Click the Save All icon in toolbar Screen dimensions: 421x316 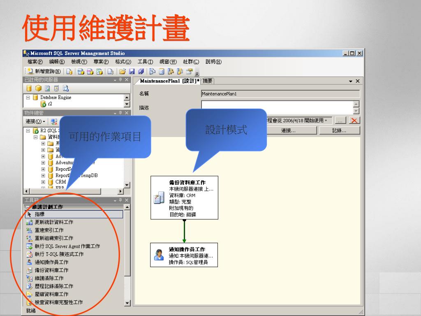[x=141, y=72]
